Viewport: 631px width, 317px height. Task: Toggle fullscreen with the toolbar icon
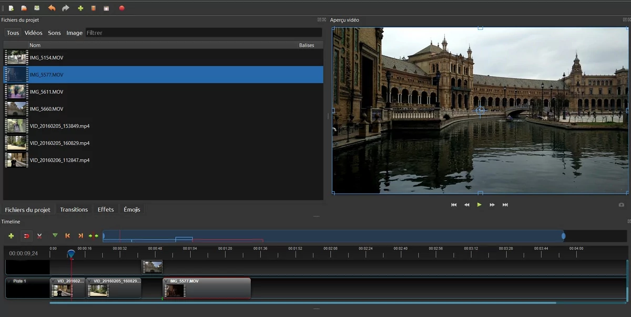coord(107,8)
